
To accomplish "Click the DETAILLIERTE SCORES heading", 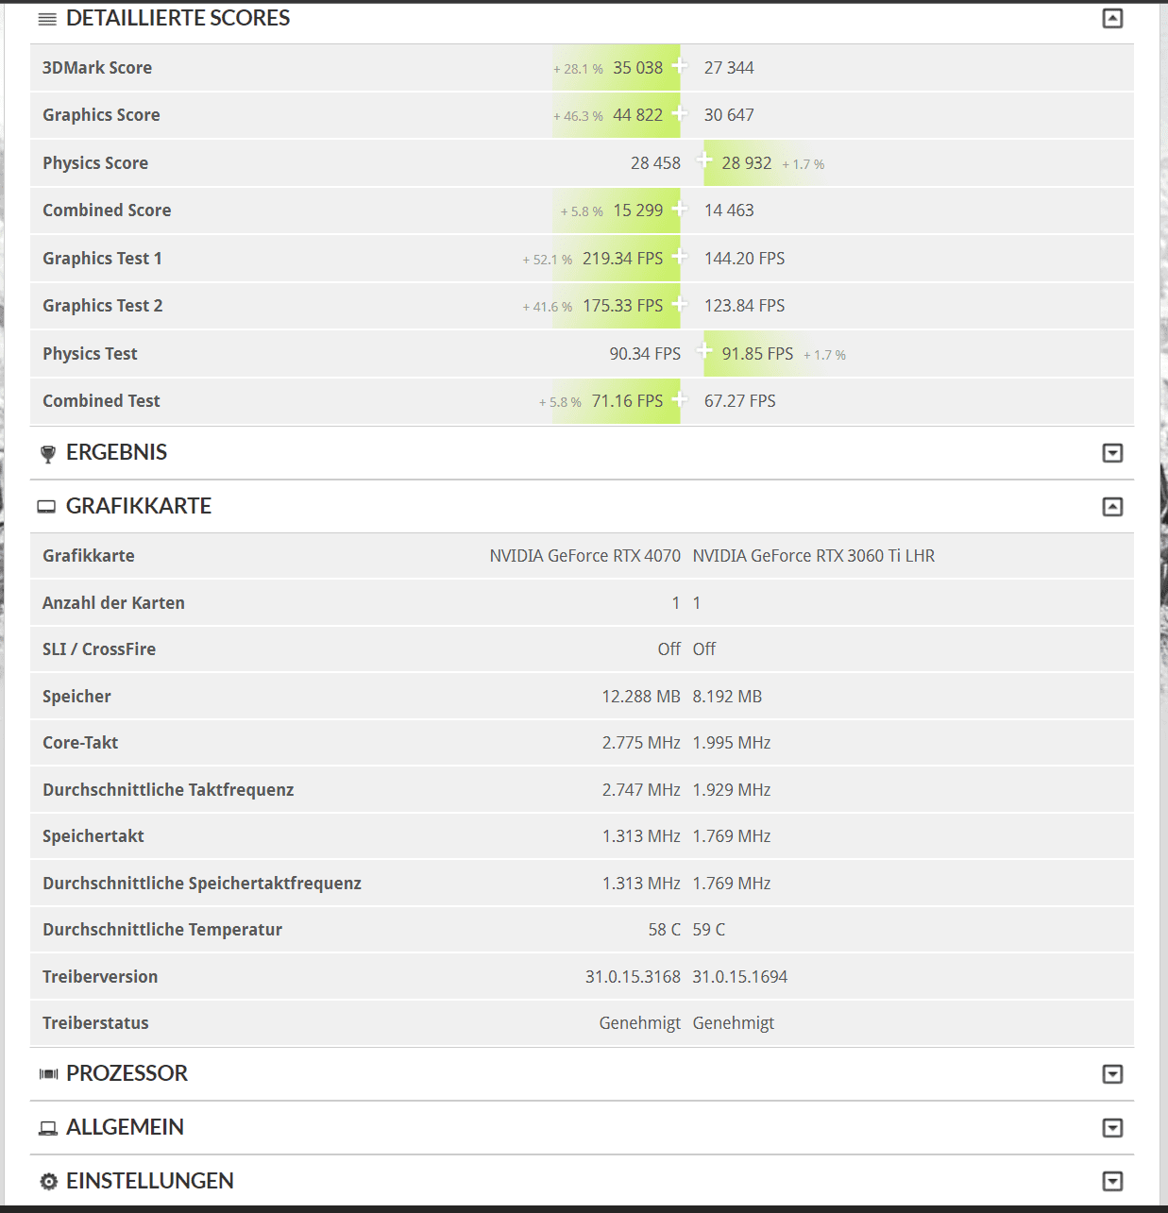I will (x=178, y=18).
